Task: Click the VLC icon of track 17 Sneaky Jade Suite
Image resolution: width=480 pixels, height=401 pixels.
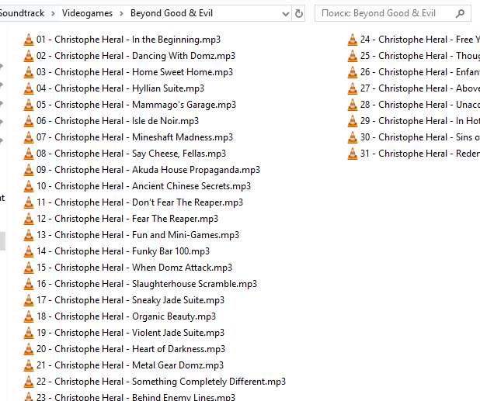Action: pos(29,300)
